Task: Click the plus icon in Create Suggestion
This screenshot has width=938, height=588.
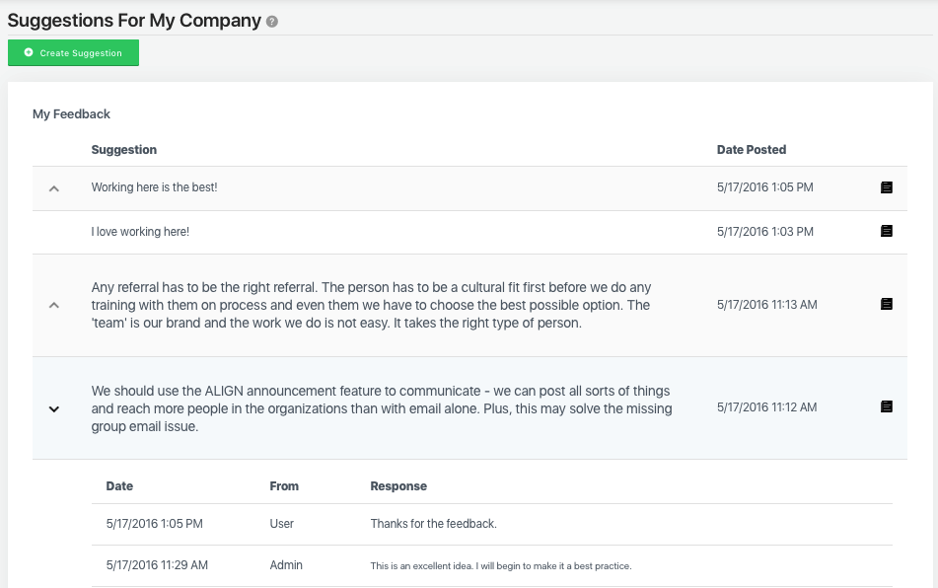Action: click(x=29, y=52)
